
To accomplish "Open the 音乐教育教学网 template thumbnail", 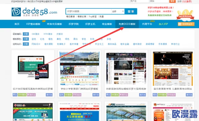I will click(173, 69).
